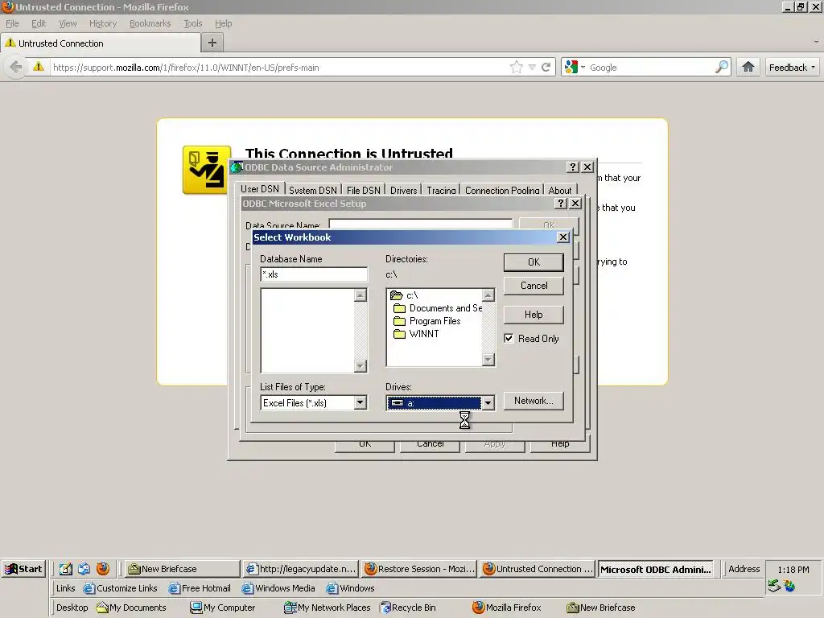
Task: Switch to the Drivers tab
Action: pyautogui.click(x=404, y=190)
